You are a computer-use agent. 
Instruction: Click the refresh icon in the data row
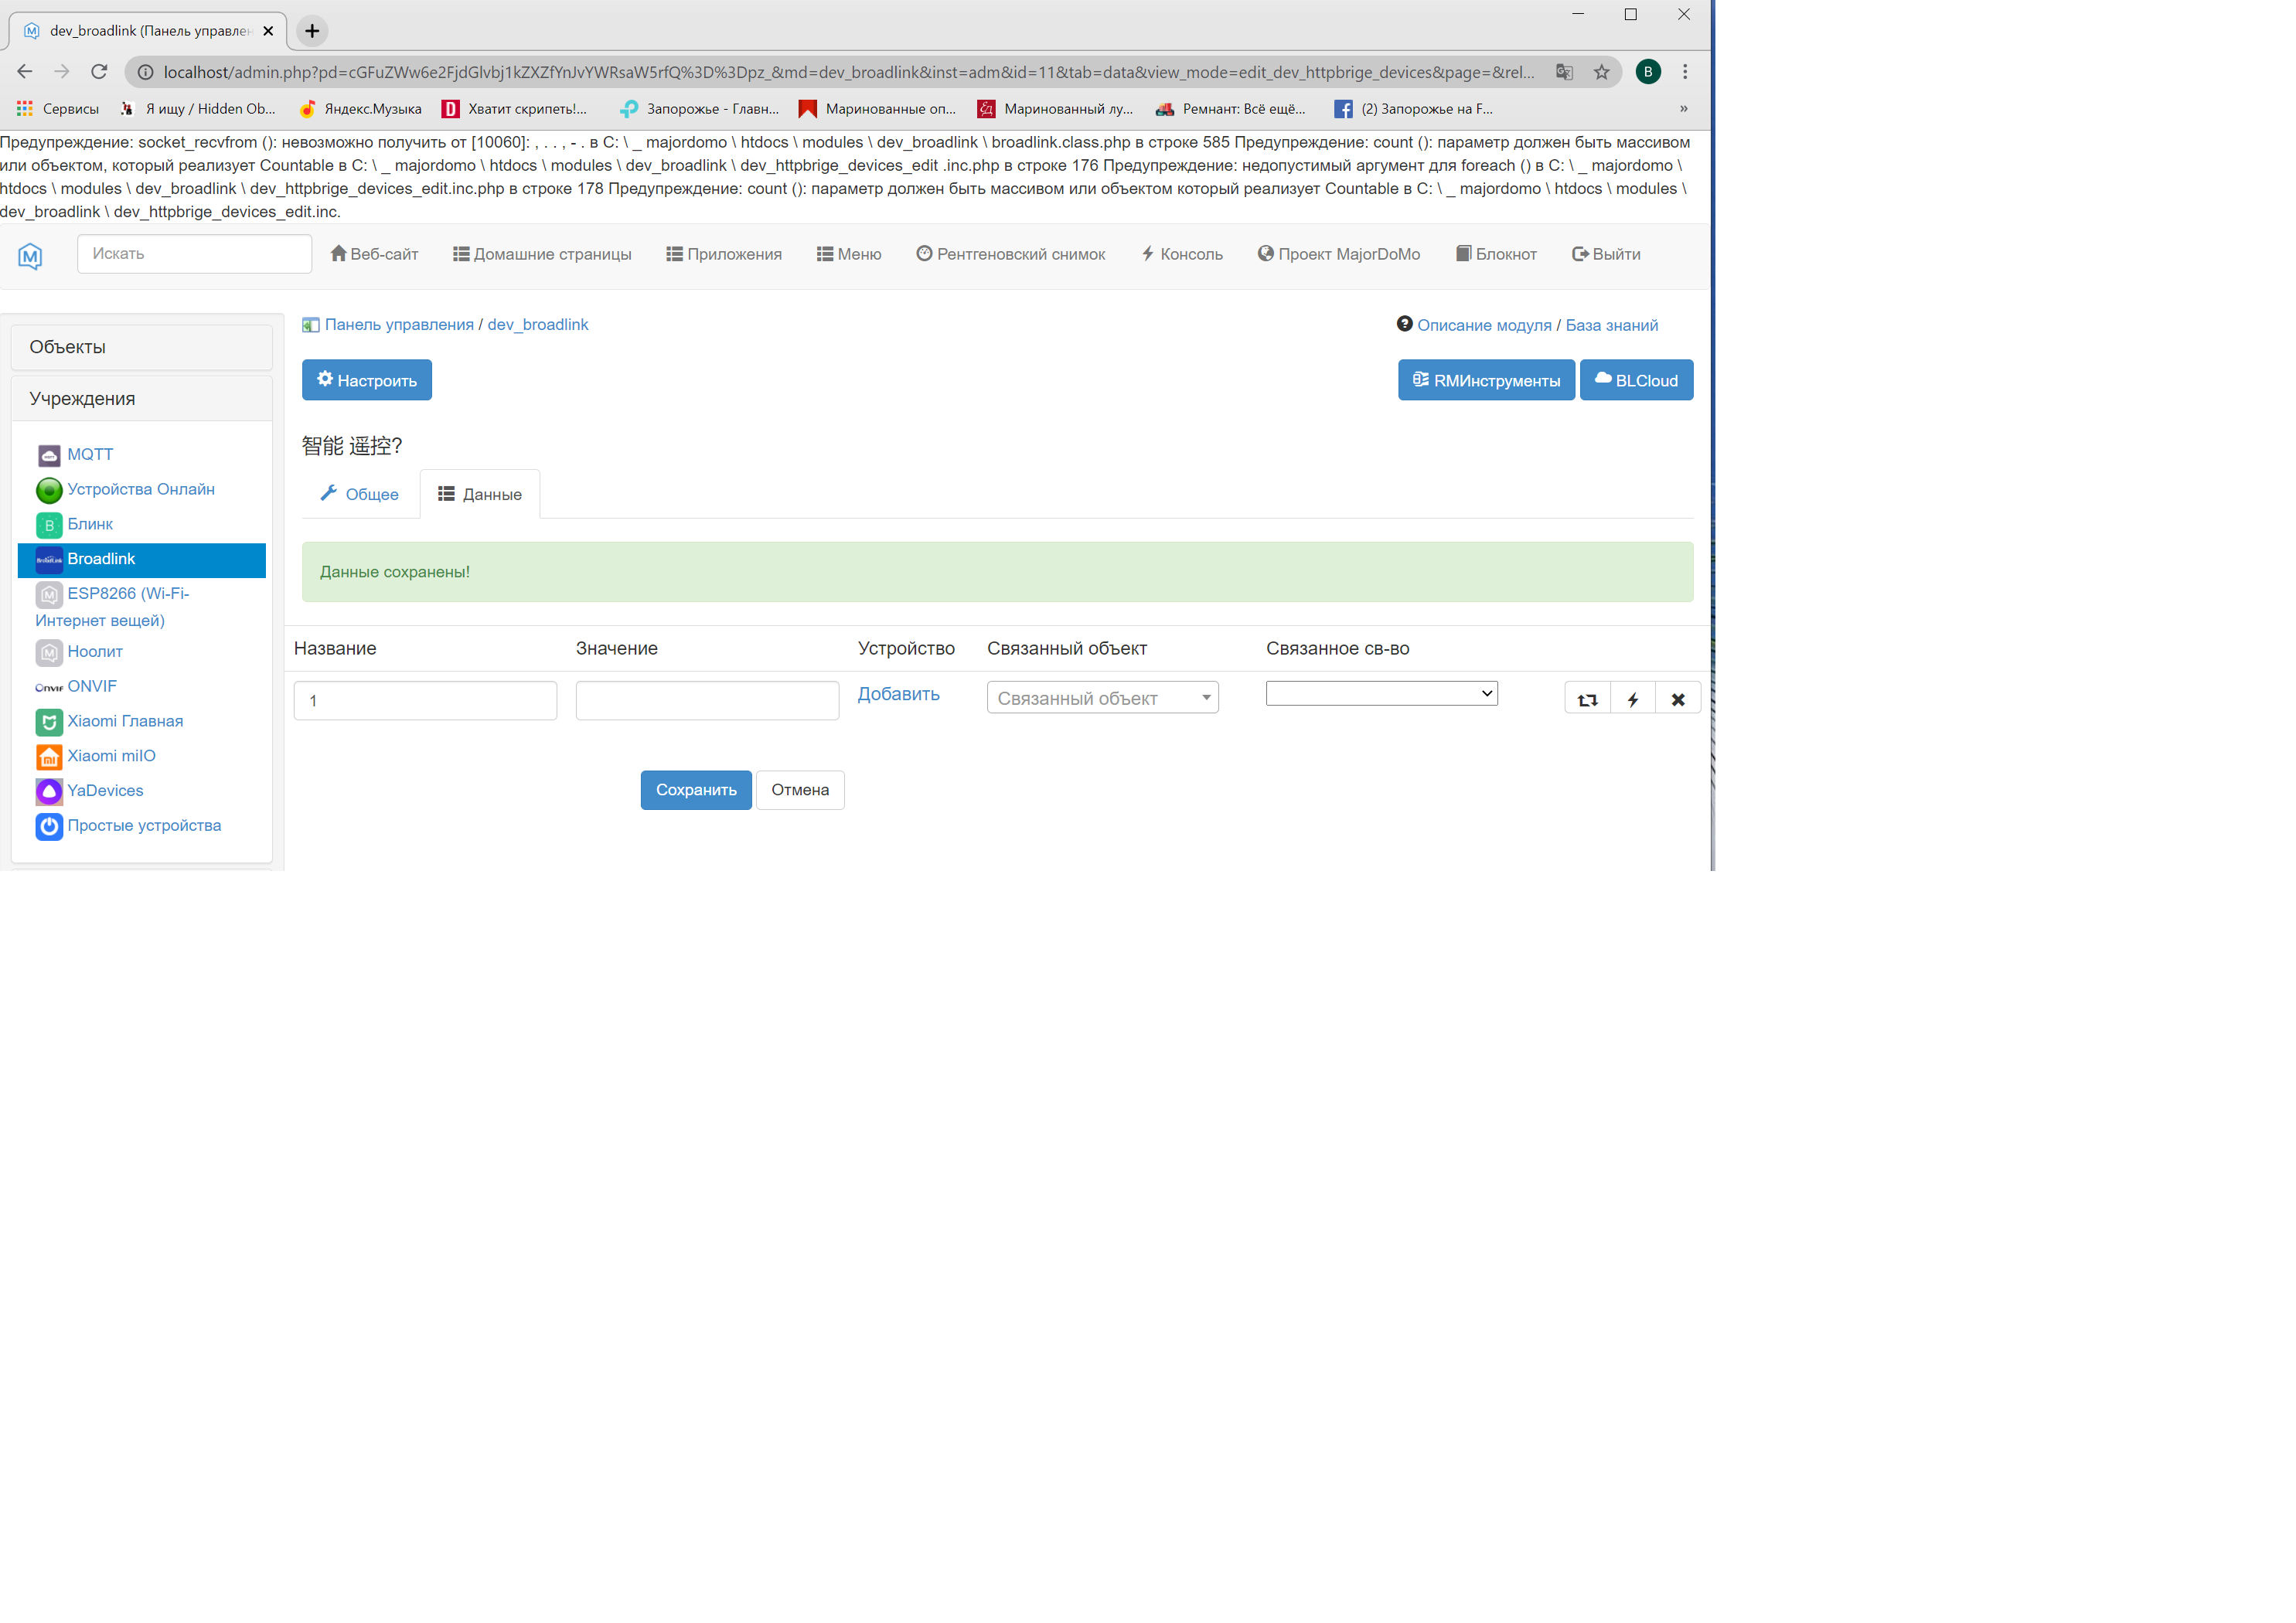1587,699
